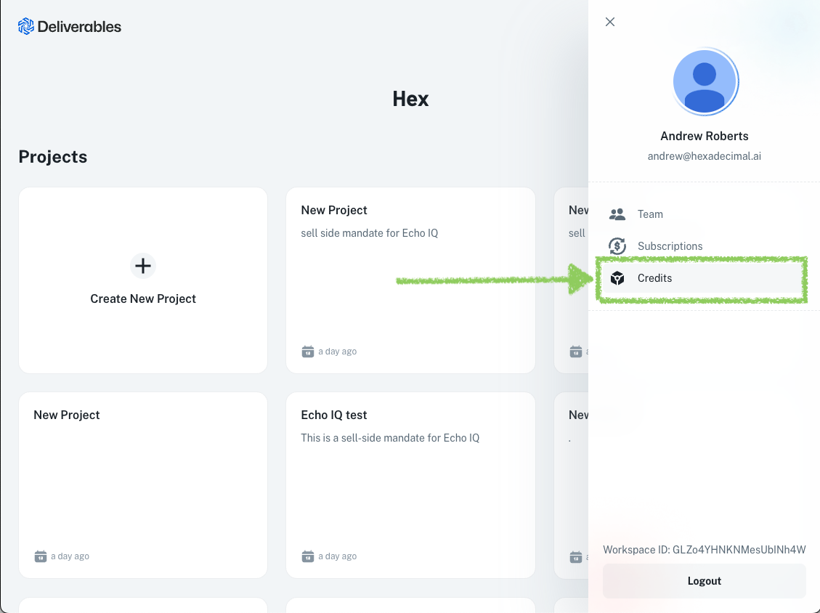Click the Workspace ID text

click(x=704, y=550)
